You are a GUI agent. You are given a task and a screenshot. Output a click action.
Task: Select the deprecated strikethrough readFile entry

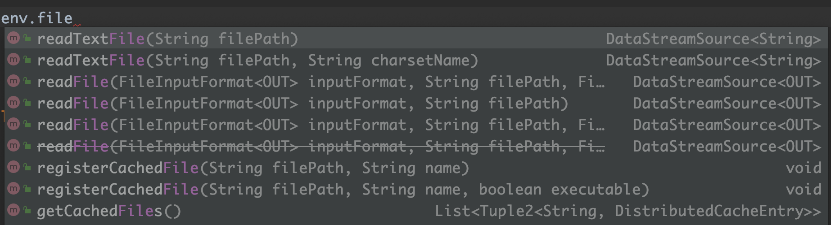click(321, 147)
